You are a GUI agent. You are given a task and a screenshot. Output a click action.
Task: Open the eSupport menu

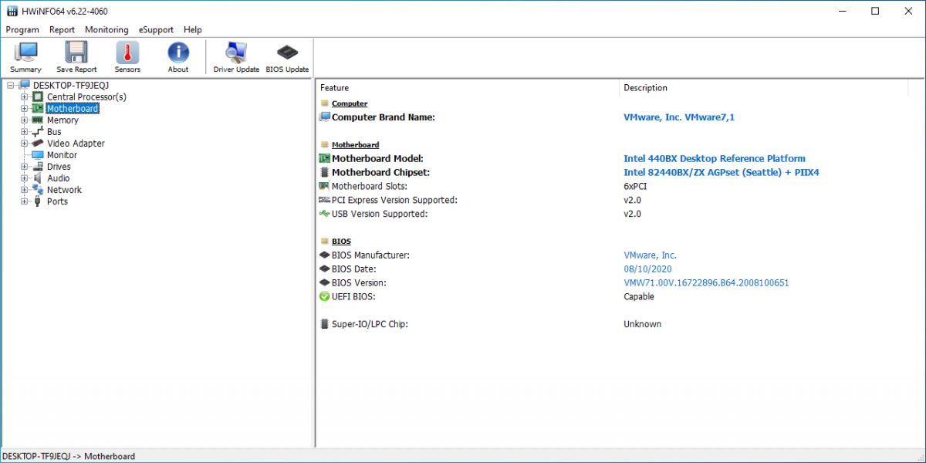click(x=156, y=30)
